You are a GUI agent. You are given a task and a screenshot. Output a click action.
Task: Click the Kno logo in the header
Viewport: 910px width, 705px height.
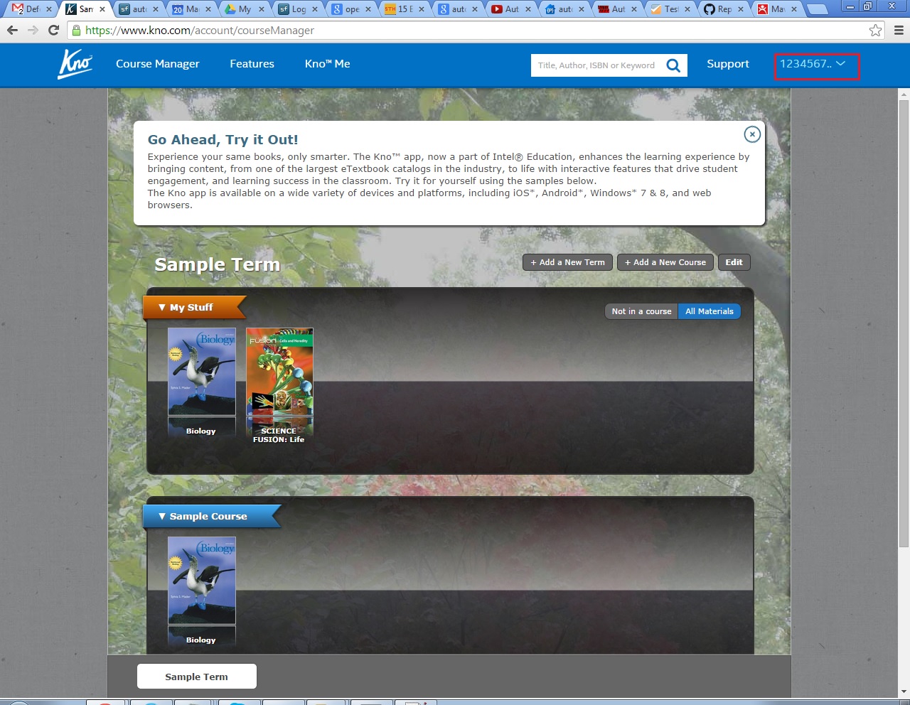tap(75, 64)
